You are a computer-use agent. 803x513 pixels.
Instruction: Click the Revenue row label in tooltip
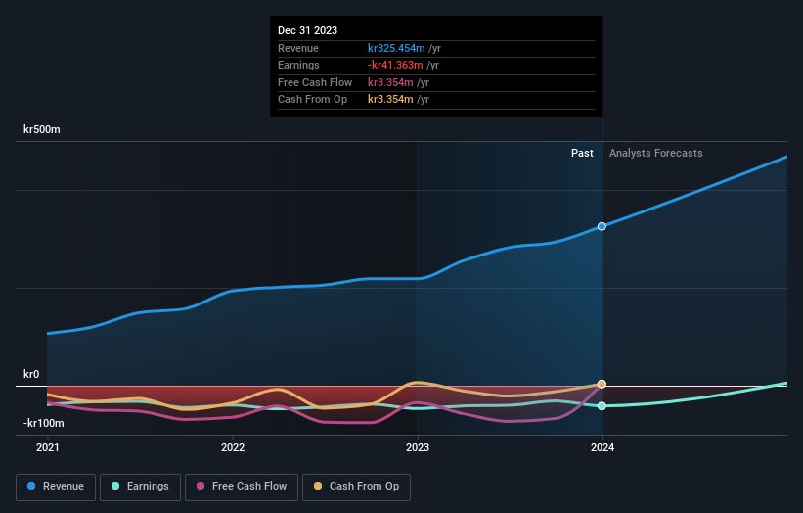point(298,48)
